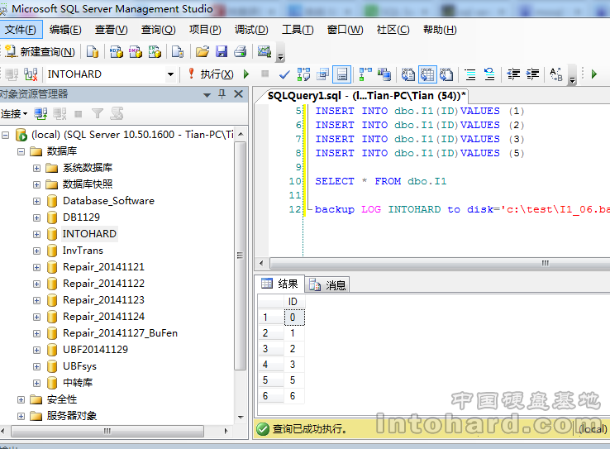
Task: Open the 连接 connect button in Object Explorer
Action: point(14,113)
